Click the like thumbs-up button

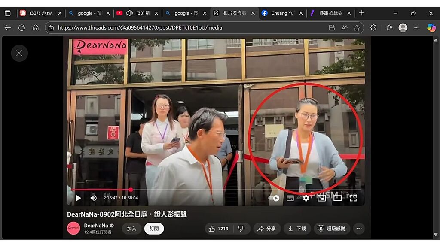tap(219, 229)
